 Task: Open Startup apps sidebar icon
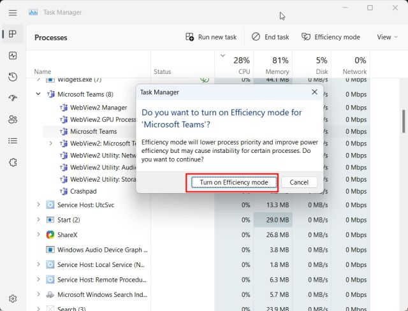click(x=13, y=98)
